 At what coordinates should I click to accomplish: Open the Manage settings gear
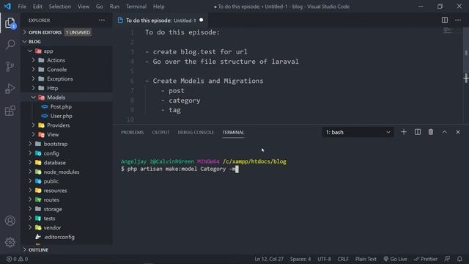10,242
